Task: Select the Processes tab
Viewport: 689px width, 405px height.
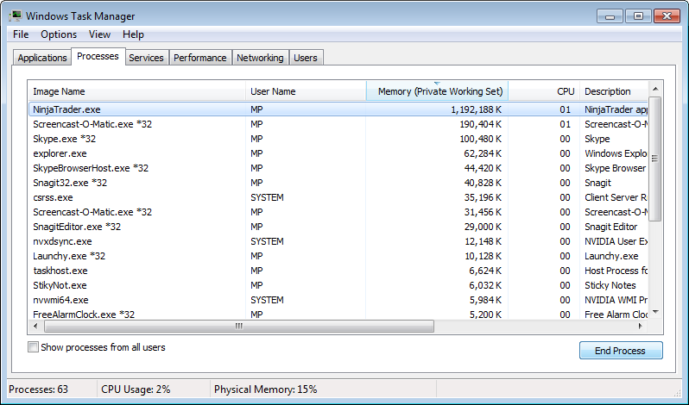Action: pos(98,57)
